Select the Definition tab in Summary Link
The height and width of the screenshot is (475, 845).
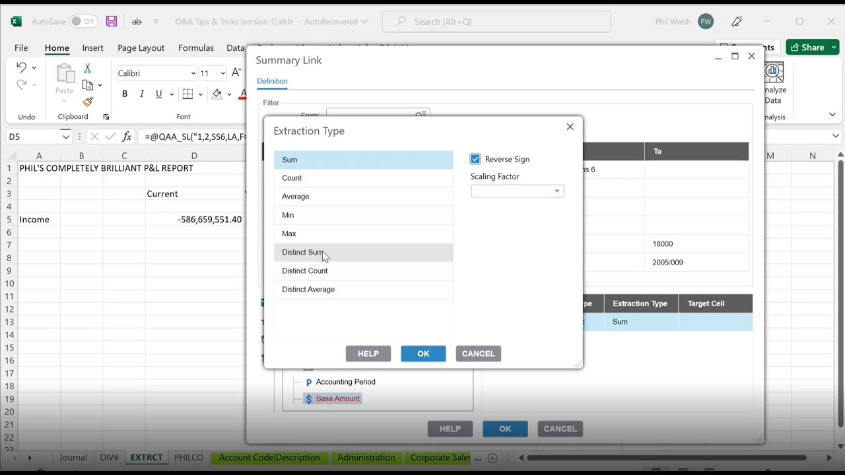point(272,81)
